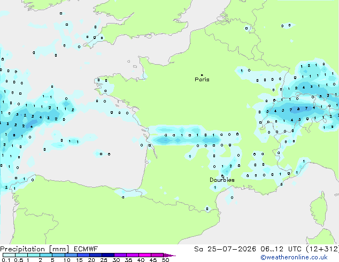
Task: Click the Paris city label
Action: pos(202,80)
